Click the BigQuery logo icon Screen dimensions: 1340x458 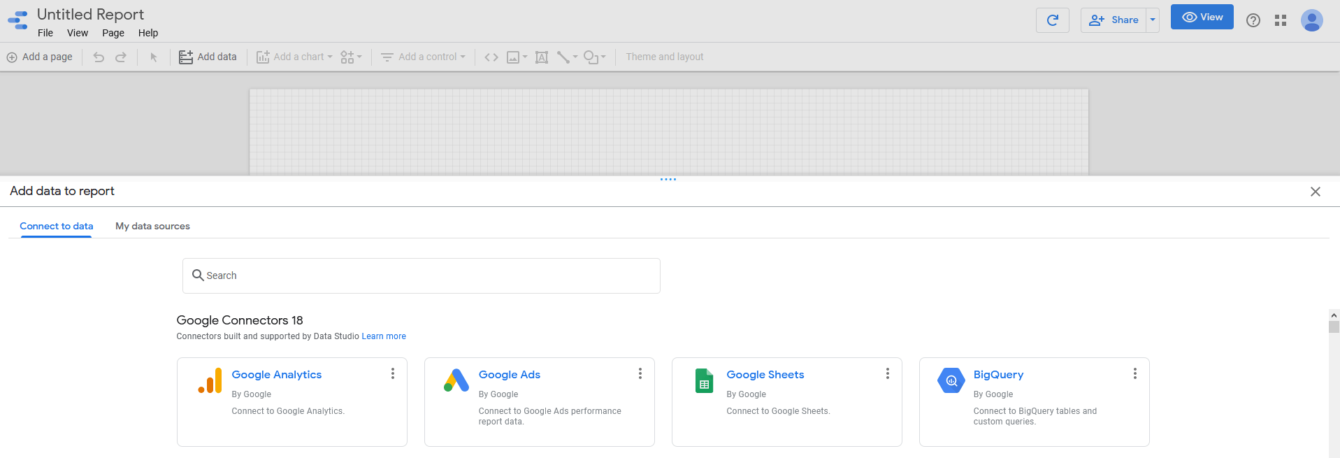pos(951,380)
